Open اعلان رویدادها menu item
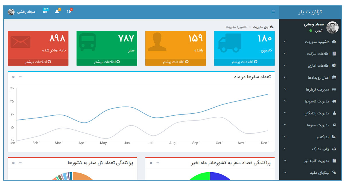This screenshot has width=344, height=186. coord(319,78)
